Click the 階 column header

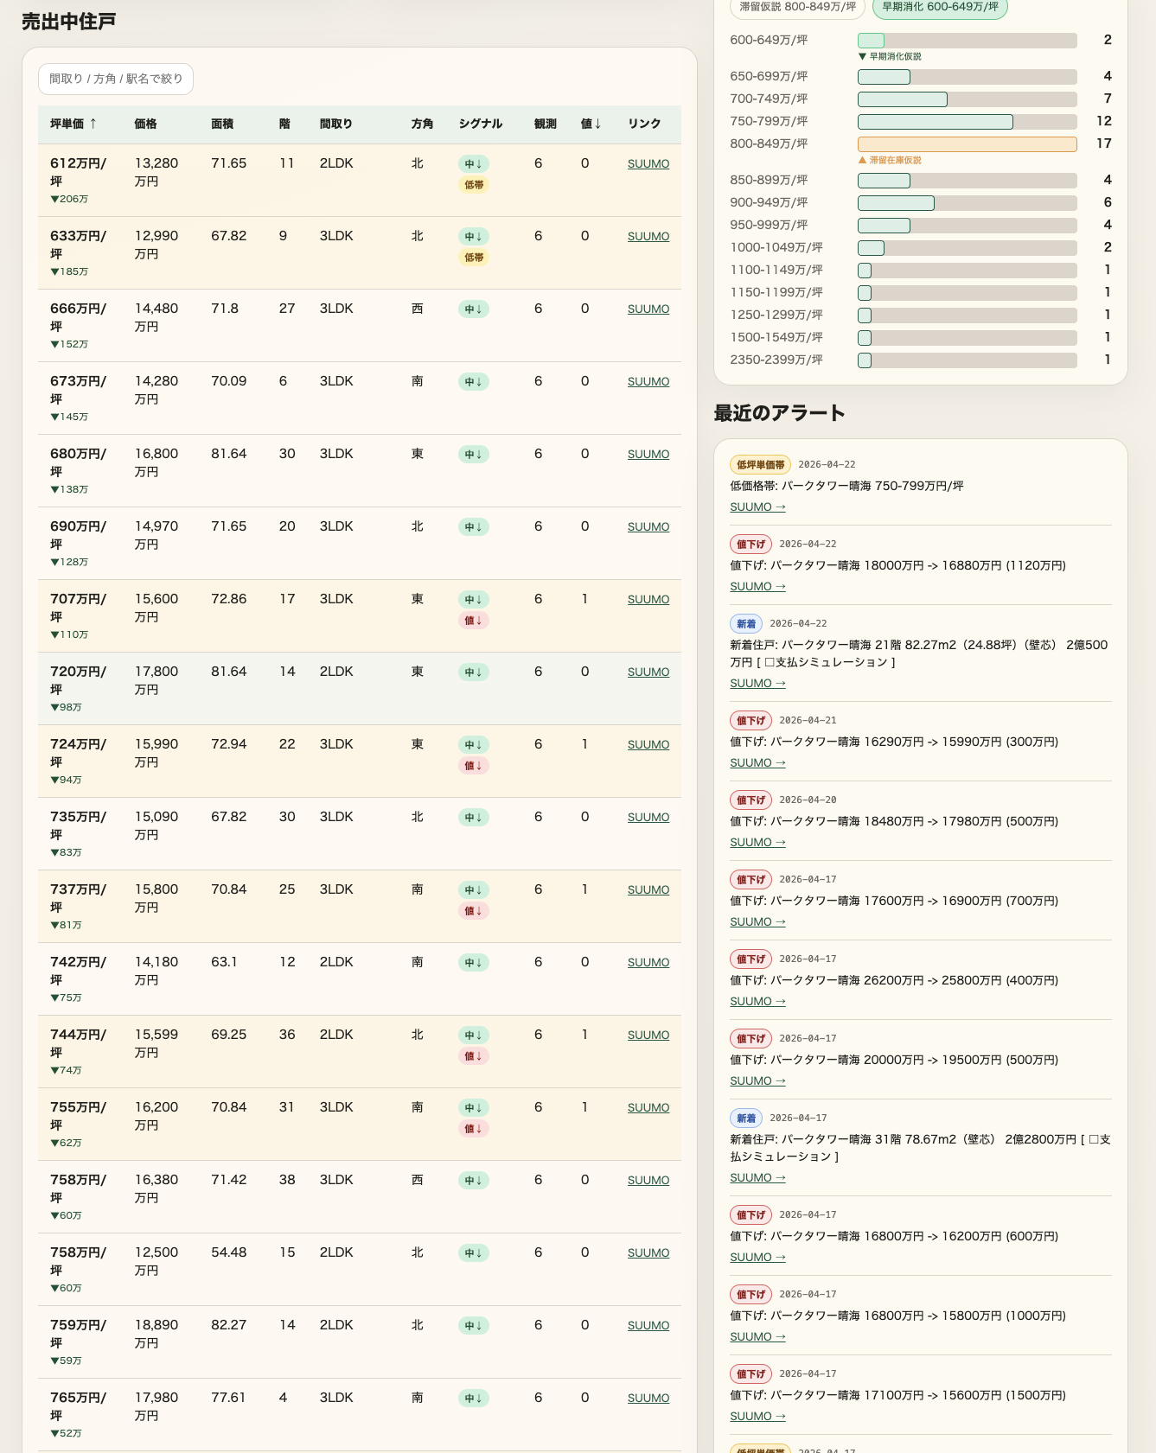(x=284, y=124)
